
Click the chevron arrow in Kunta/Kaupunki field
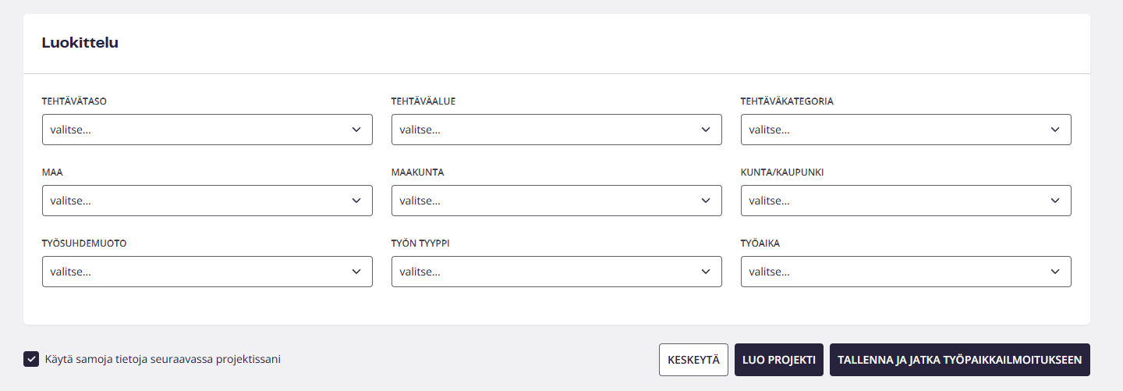point(1055,201)
